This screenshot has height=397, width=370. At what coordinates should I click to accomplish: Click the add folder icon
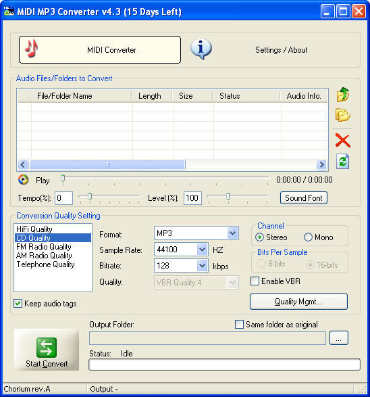pos(343,115)
